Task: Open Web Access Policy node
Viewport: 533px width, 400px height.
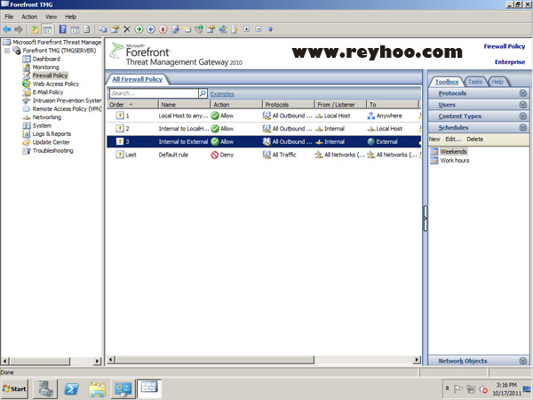Action: [55, 84]
